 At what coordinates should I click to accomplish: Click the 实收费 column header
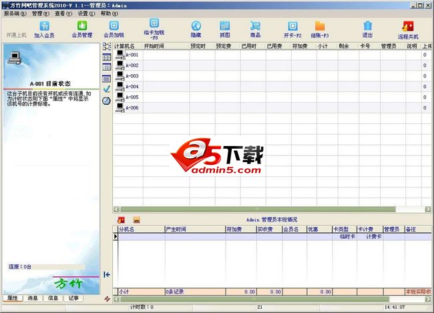tap(269, 229)
